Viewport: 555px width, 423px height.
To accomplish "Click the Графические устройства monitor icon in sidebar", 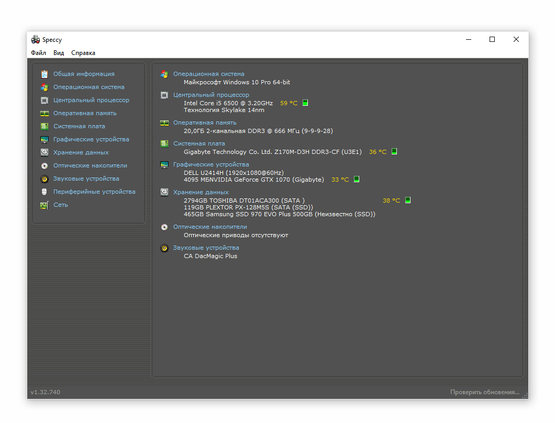I will (x=45, y=139).
